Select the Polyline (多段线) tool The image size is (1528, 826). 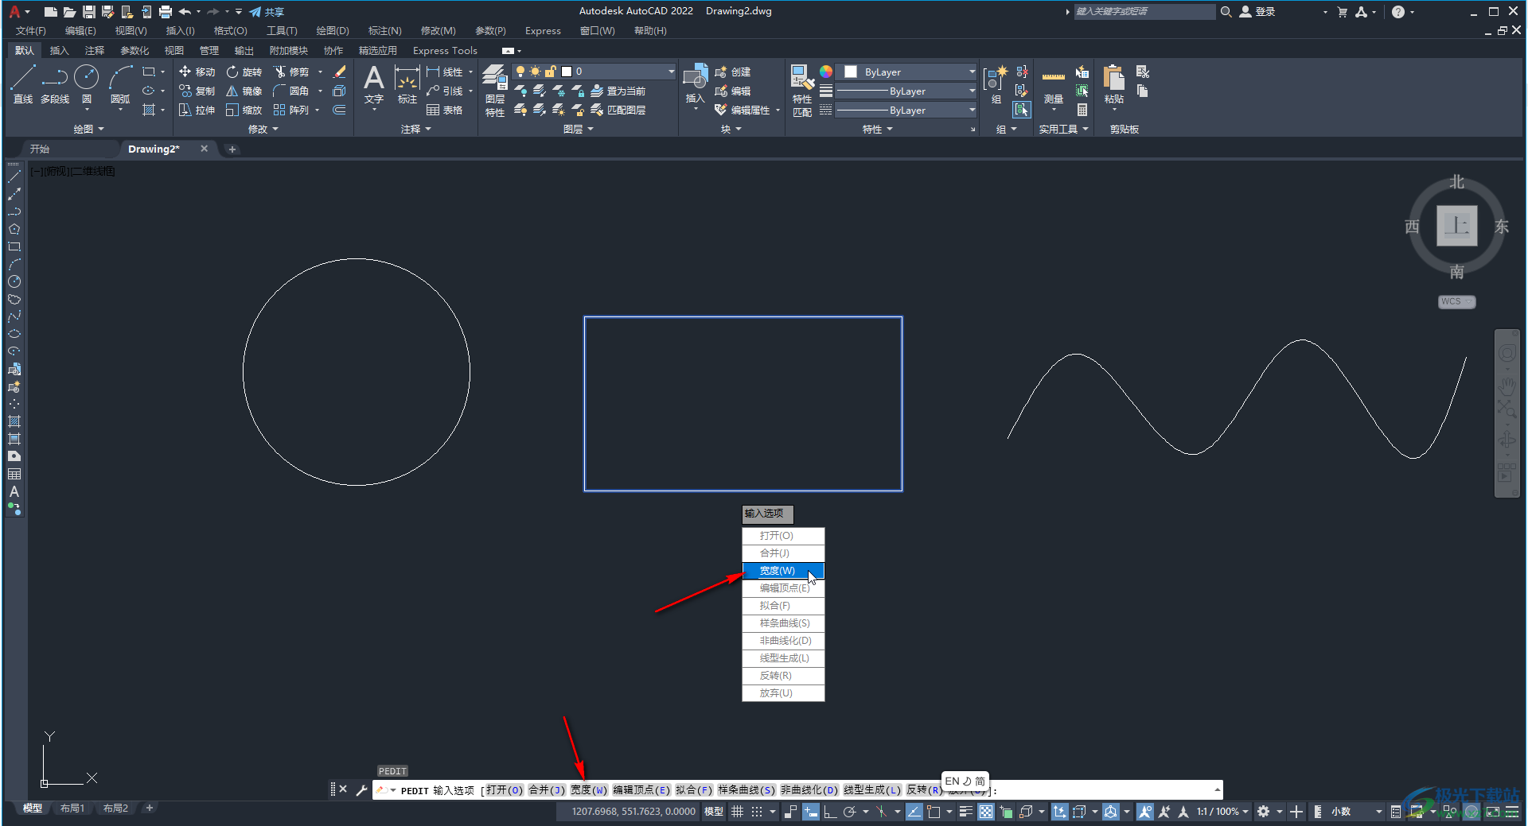coord(55,84)
